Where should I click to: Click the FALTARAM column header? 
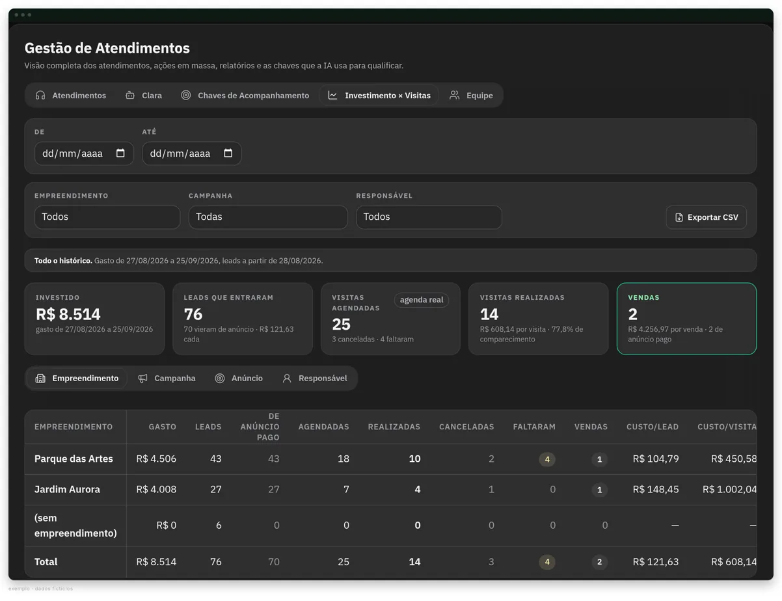[x=534, y=427]
